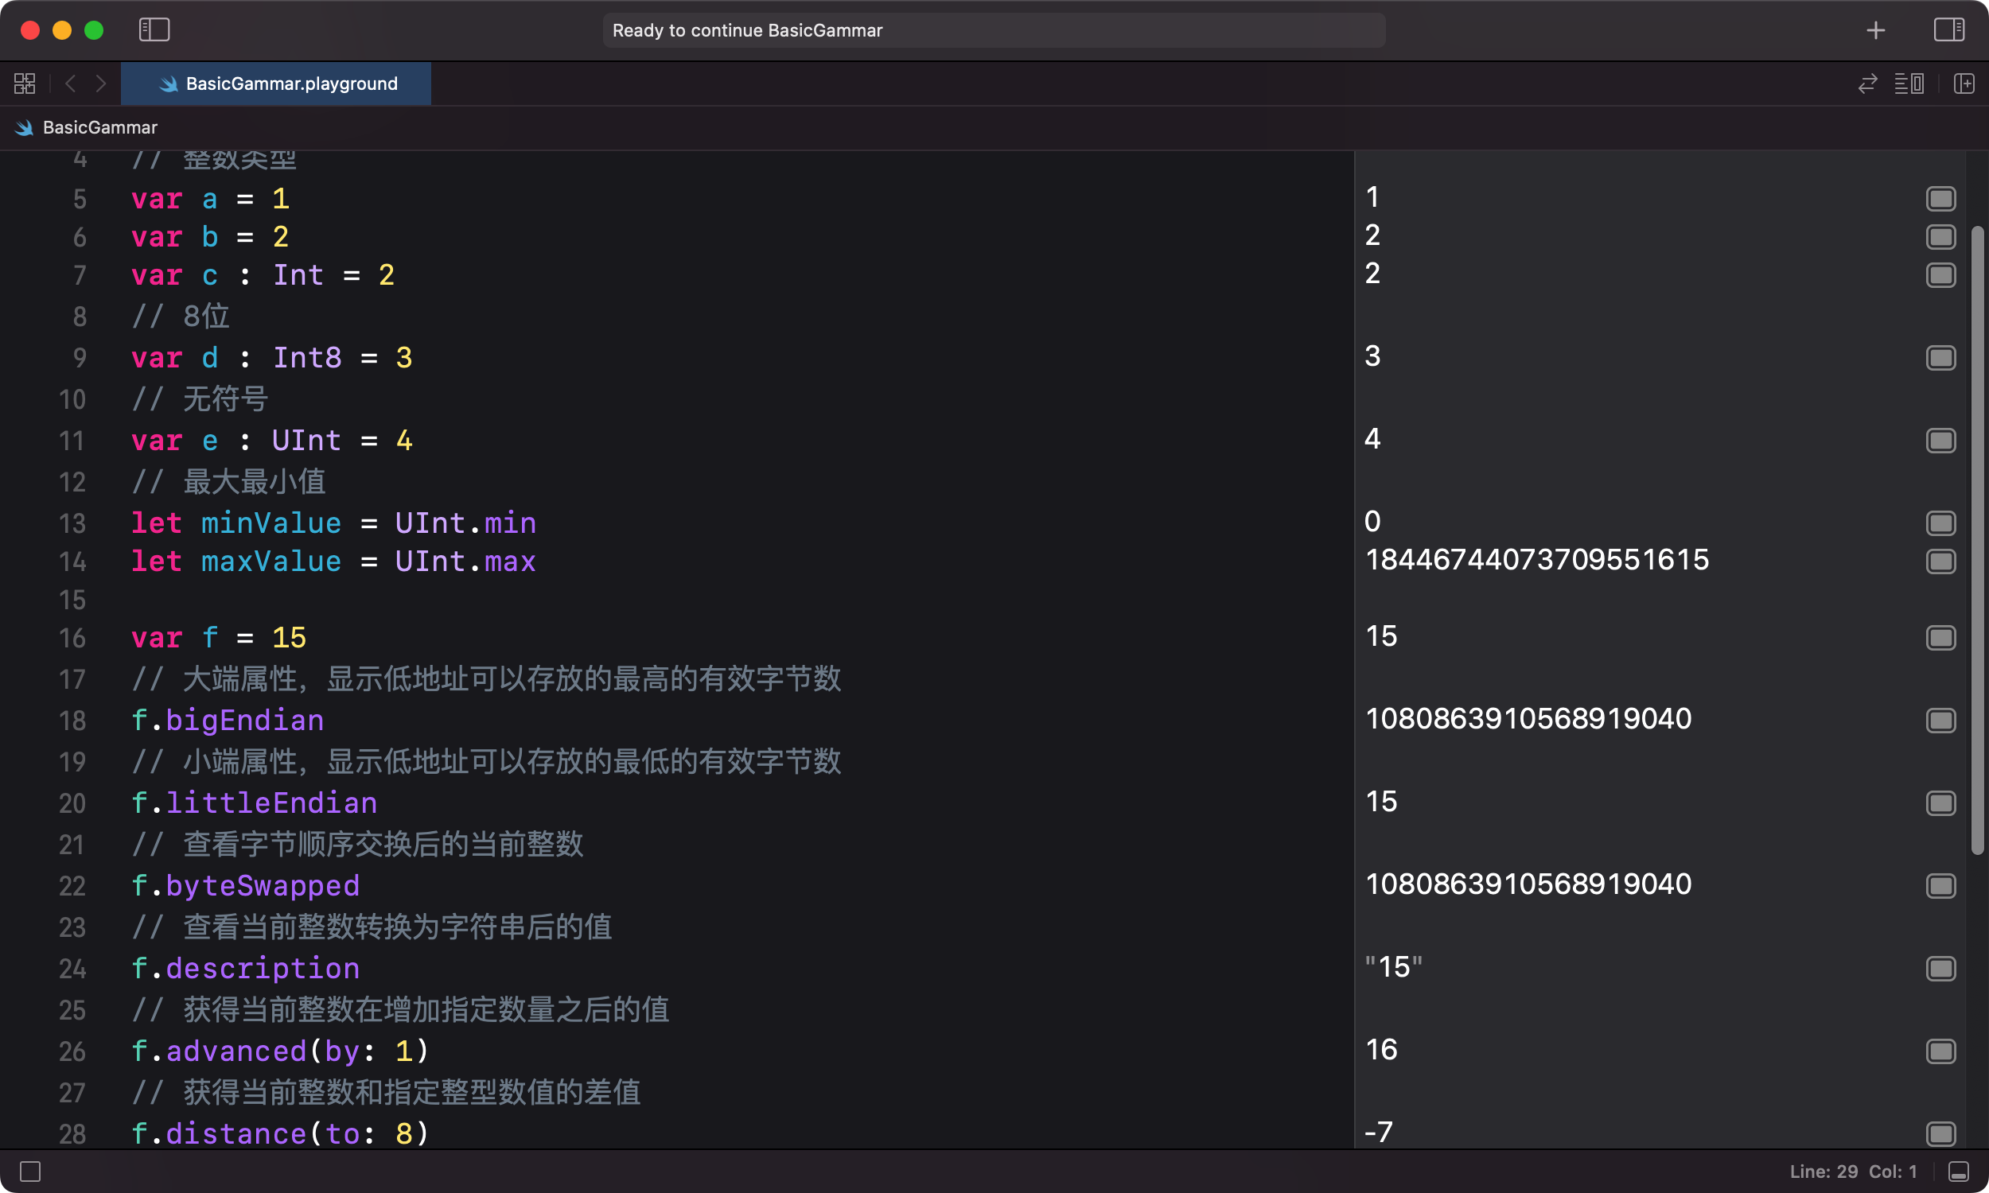Select the BasicGammar.playground tab
The height and width of the screenshot is (1193, 1989).
(x=276, y=84)
